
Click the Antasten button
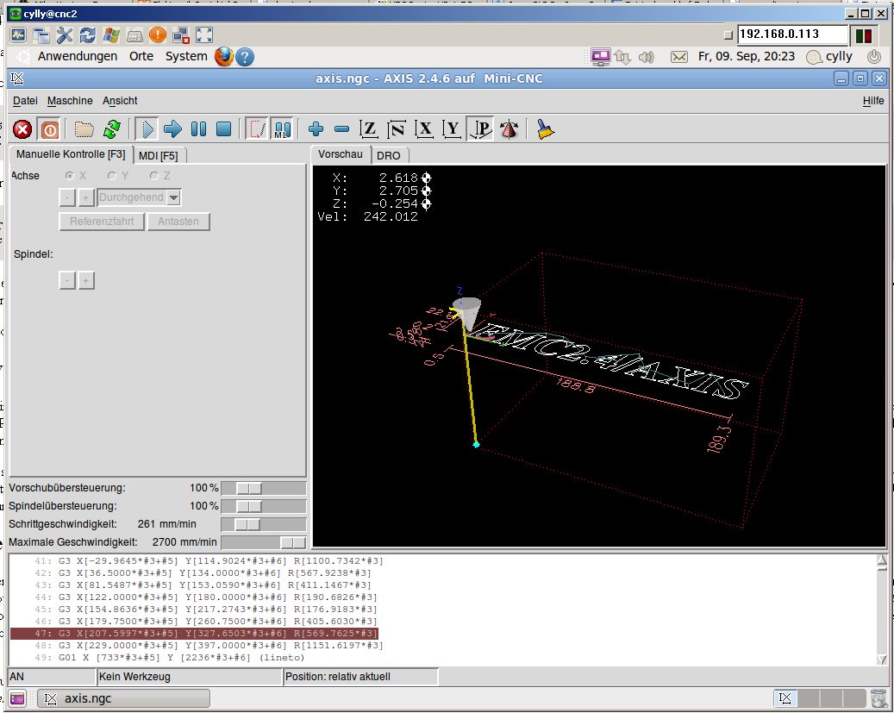click(178, 222)
